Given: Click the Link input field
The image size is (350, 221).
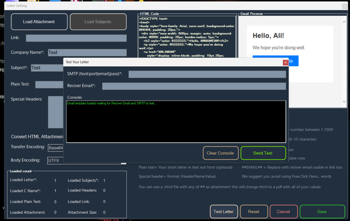Looking at the screenshot, I should click(75, 38).
